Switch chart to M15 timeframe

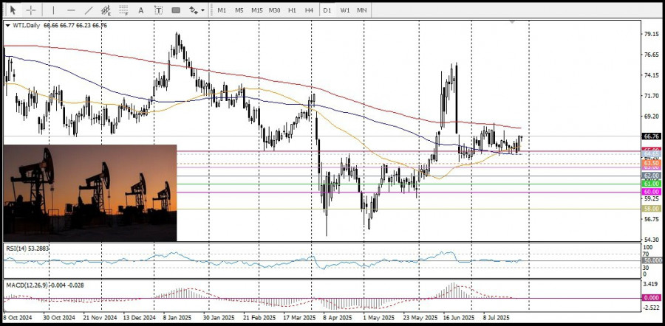click(256, 10)
